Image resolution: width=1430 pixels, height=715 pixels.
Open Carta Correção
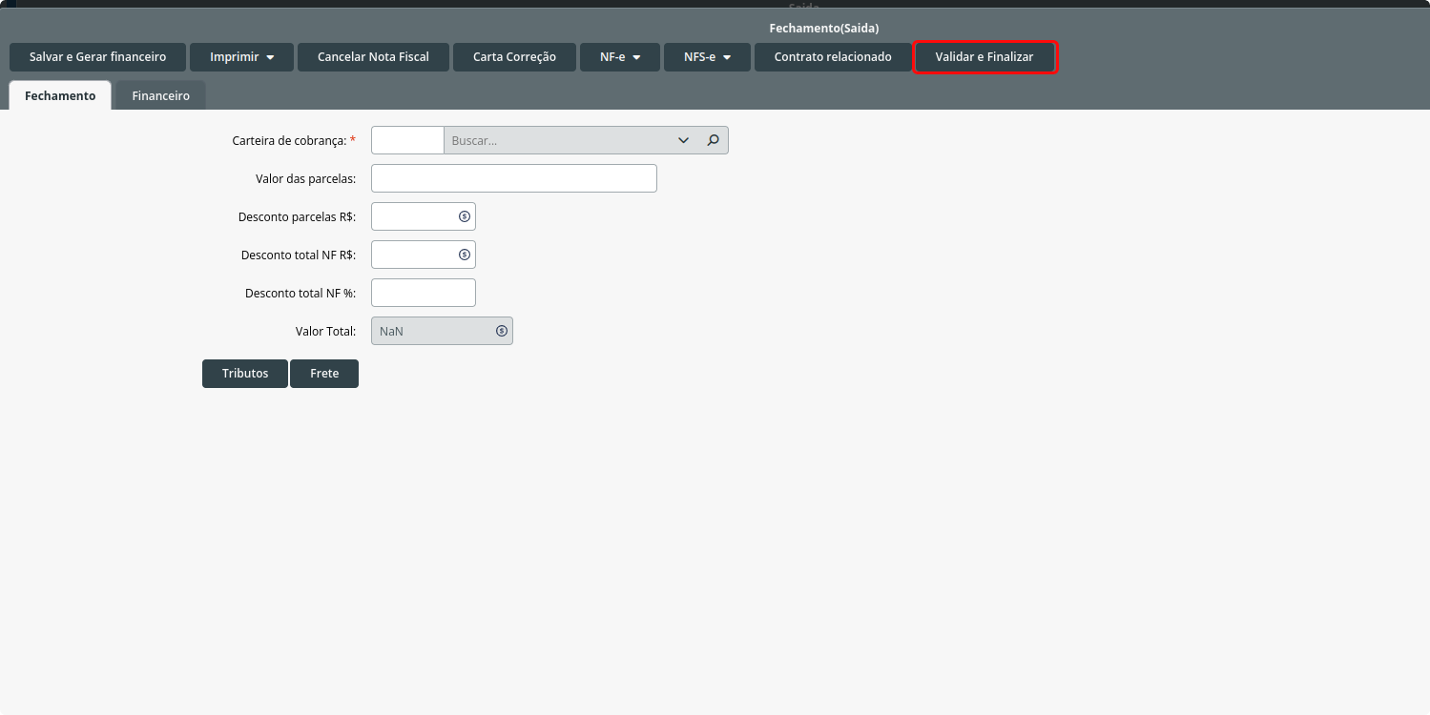click(514, 57)
